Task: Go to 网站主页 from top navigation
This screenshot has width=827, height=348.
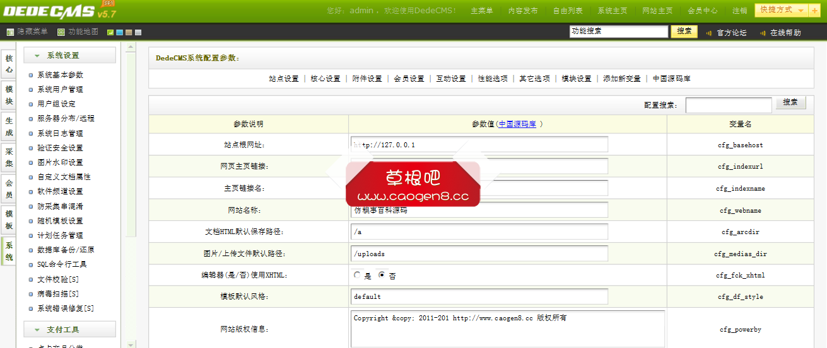Action: (x=657, y=11)
